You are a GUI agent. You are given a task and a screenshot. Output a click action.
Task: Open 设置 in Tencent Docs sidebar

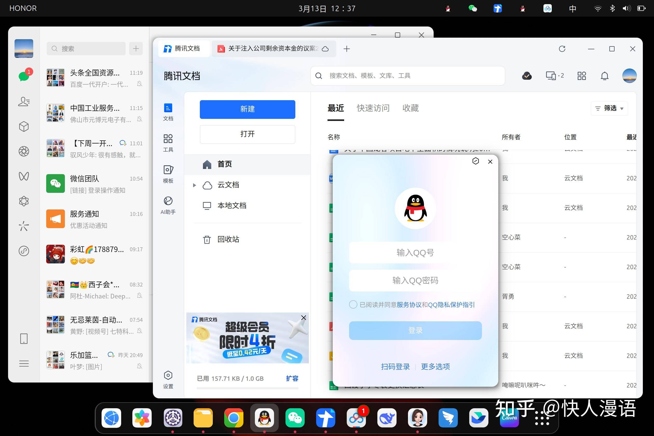click(x=168, y=379)
